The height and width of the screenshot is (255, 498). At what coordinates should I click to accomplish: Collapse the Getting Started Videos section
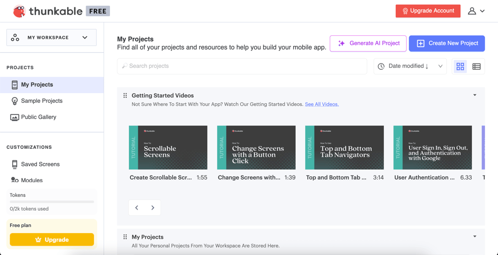(475, 95)
